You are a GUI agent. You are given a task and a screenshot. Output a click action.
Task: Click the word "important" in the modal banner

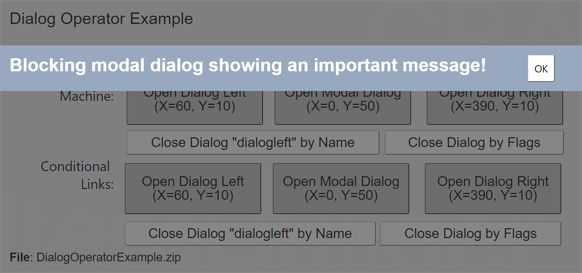click(x=355, y=66)
